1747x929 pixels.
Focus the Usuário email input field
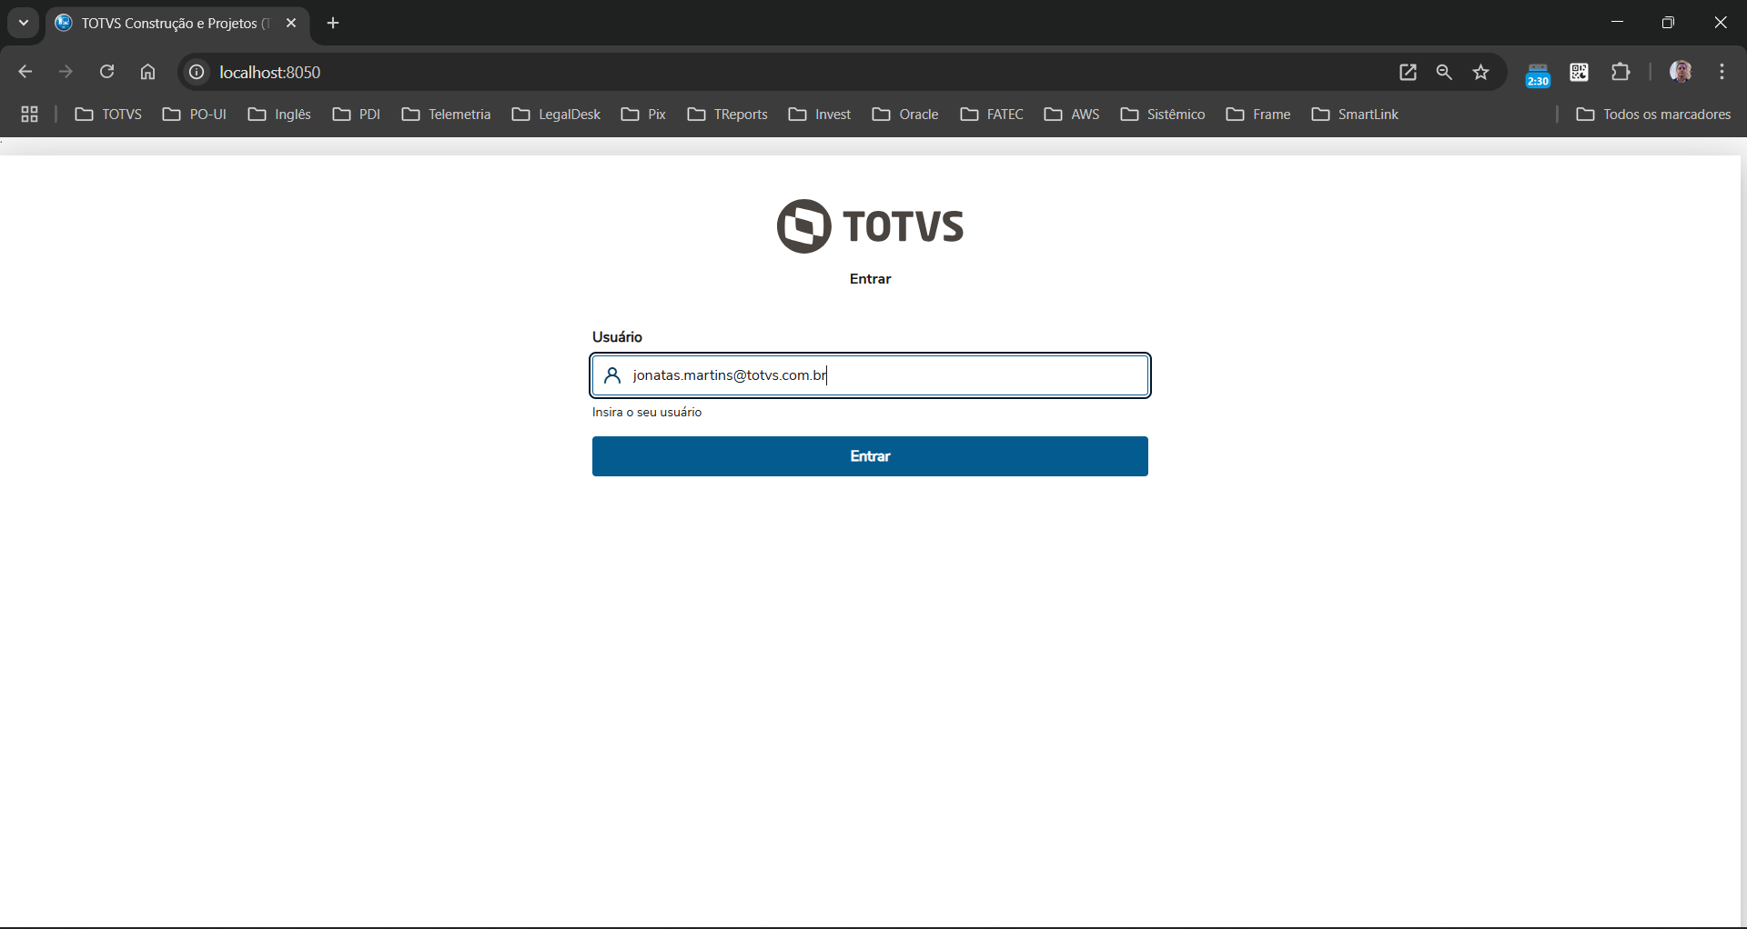click(x=870, y=375)
